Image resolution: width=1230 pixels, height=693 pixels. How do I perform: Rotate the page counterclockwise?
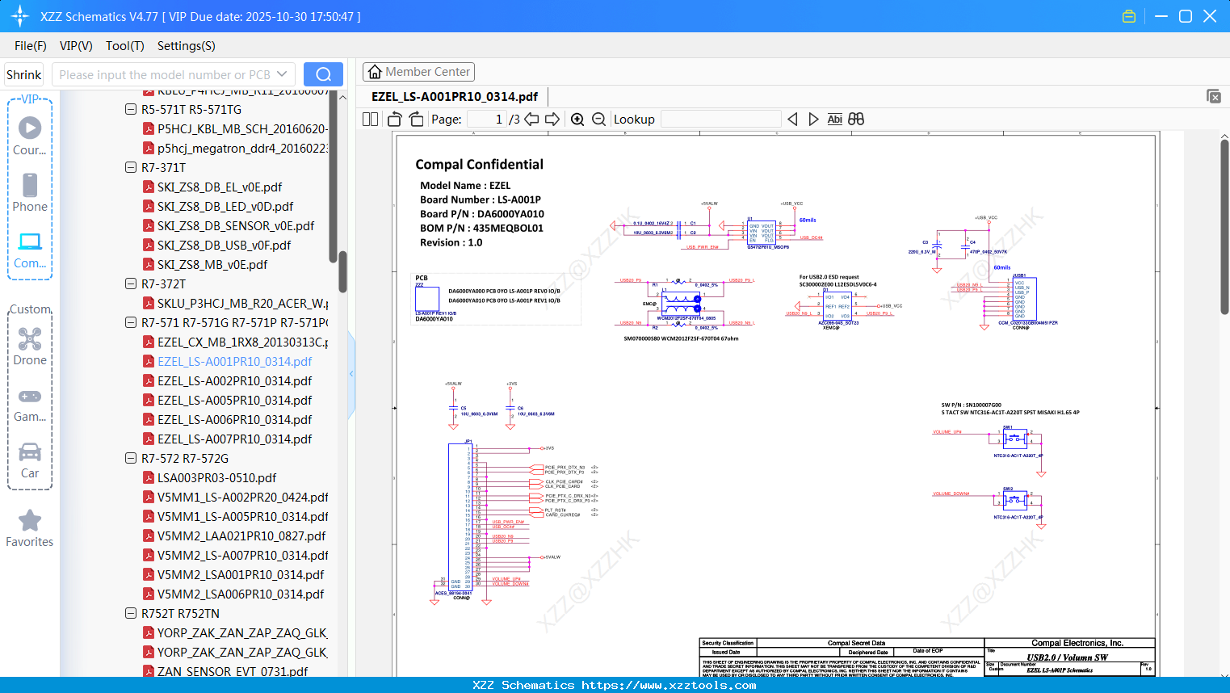[x=395, y=120]
